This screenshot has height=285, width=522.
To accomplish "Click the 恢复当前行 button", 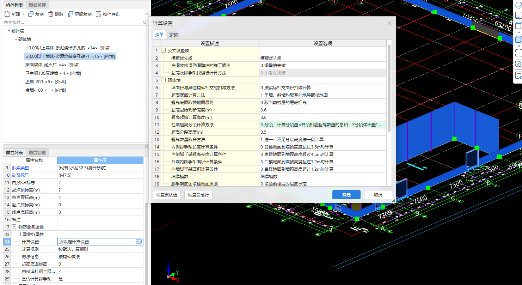I will (198, 195).
